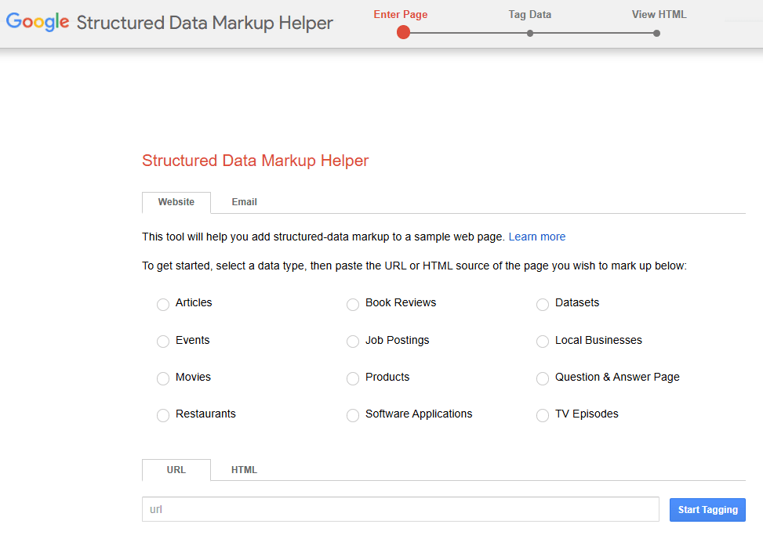
Task: Click the Tag Data step dot
Action: coord(530,34)
